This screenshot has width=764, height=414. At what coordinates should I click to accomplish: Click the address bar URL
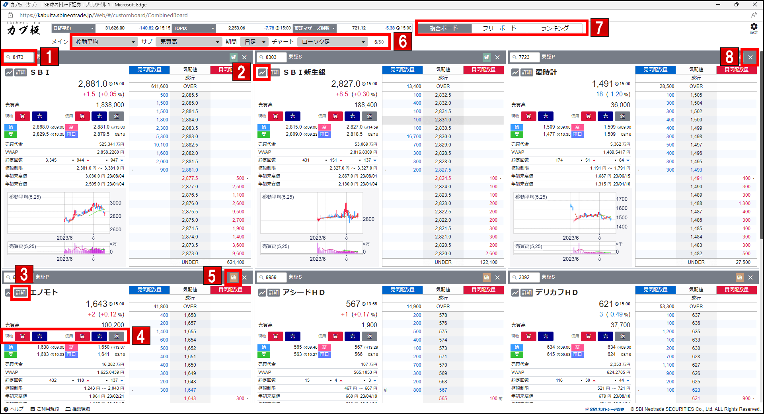[103, 15]
